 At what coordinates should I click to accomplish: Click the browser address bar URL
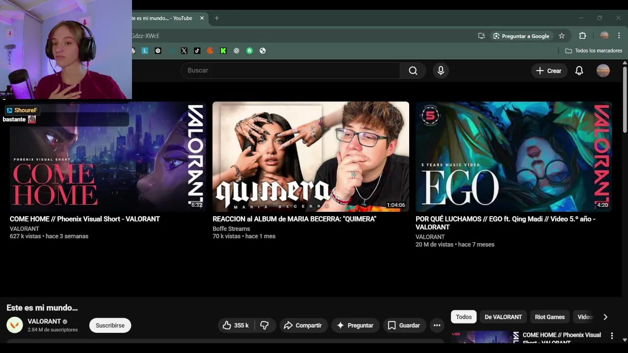coord(145,36)
